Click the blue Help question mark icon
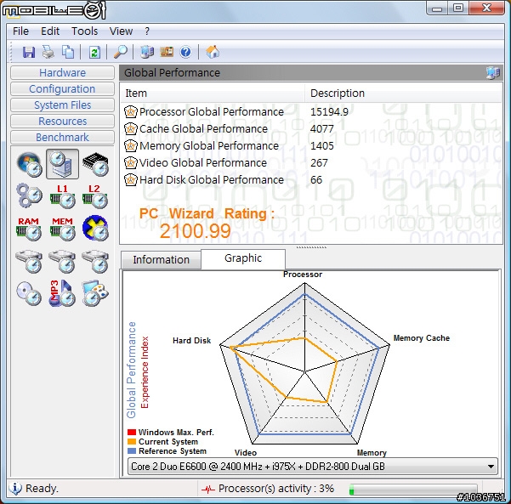The height and width of the screenshot is (504, 511). 185,52
